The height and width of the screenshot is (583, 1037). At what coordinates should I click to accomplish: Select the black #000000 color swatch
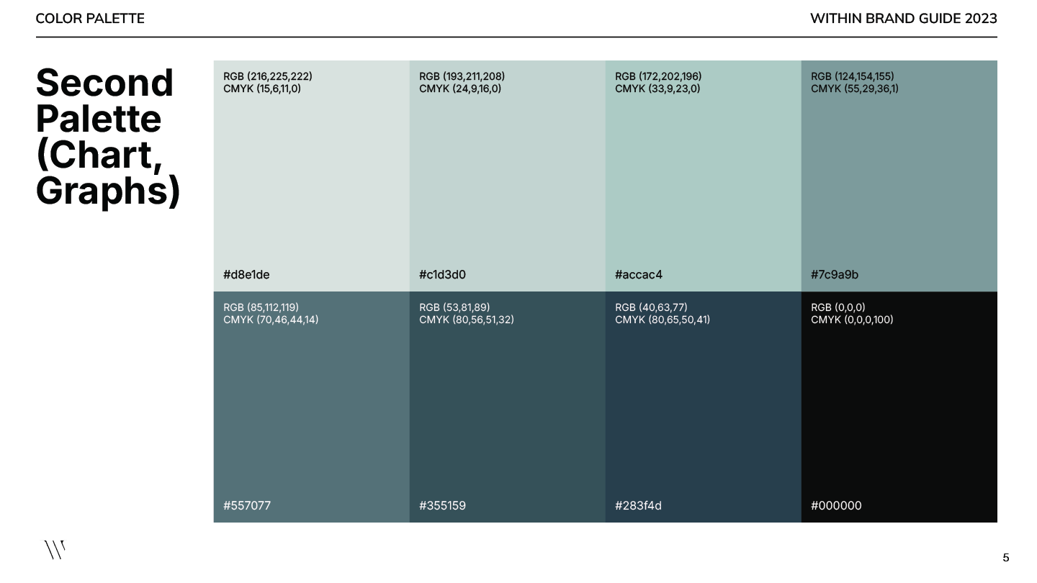click(899, 407)
